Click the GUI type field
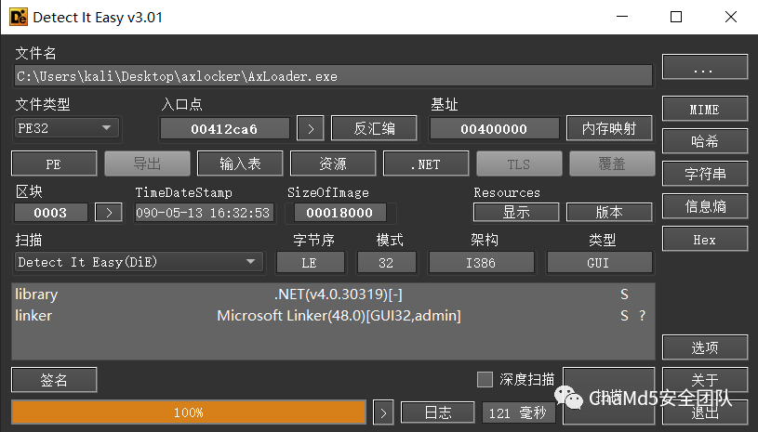758x432 pixels. pos(600,263)
